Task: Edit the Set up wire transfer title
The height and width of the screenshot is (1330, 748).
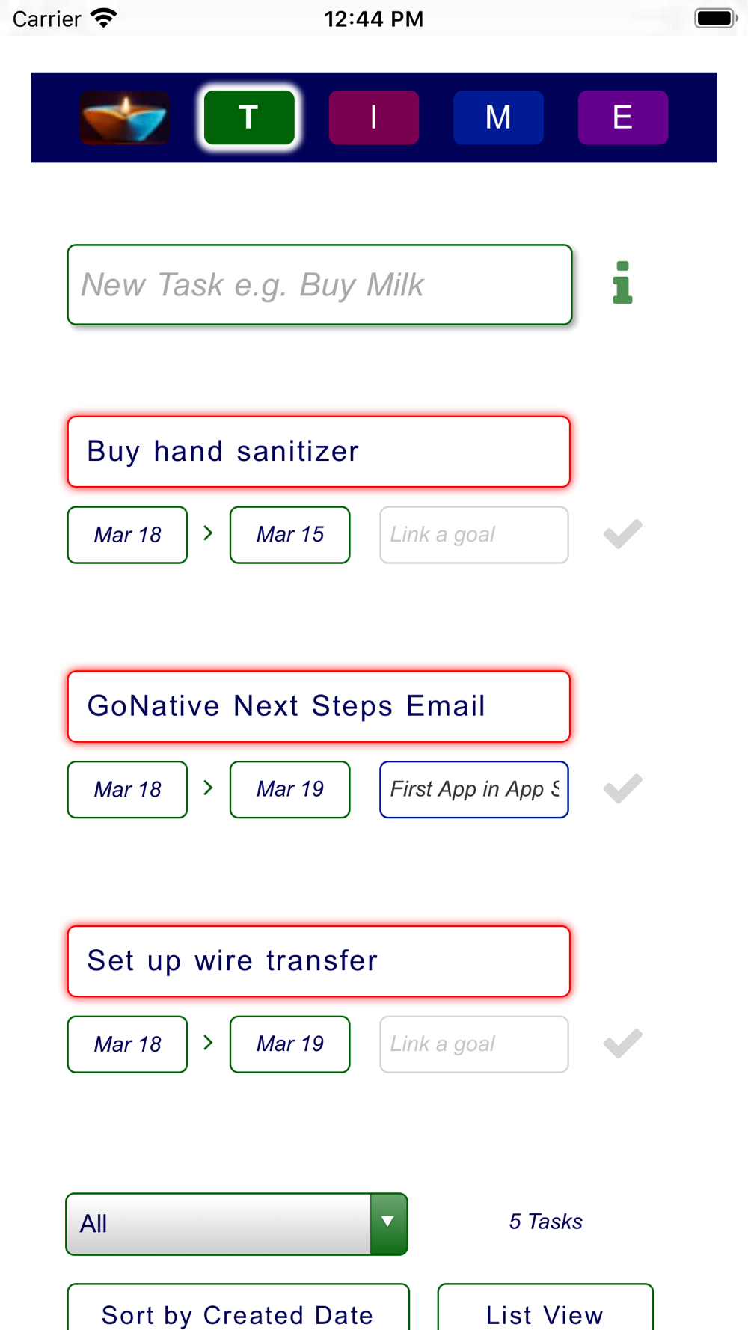Action: tap(319, 961)
